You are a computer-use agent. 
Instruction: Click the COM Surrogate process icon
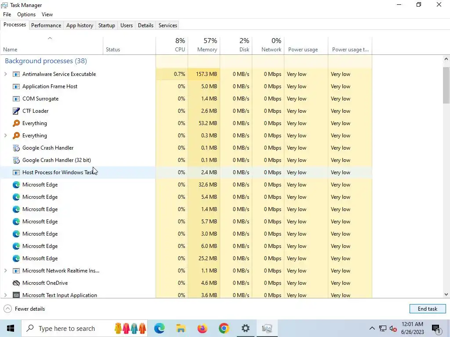pos(16,99)
